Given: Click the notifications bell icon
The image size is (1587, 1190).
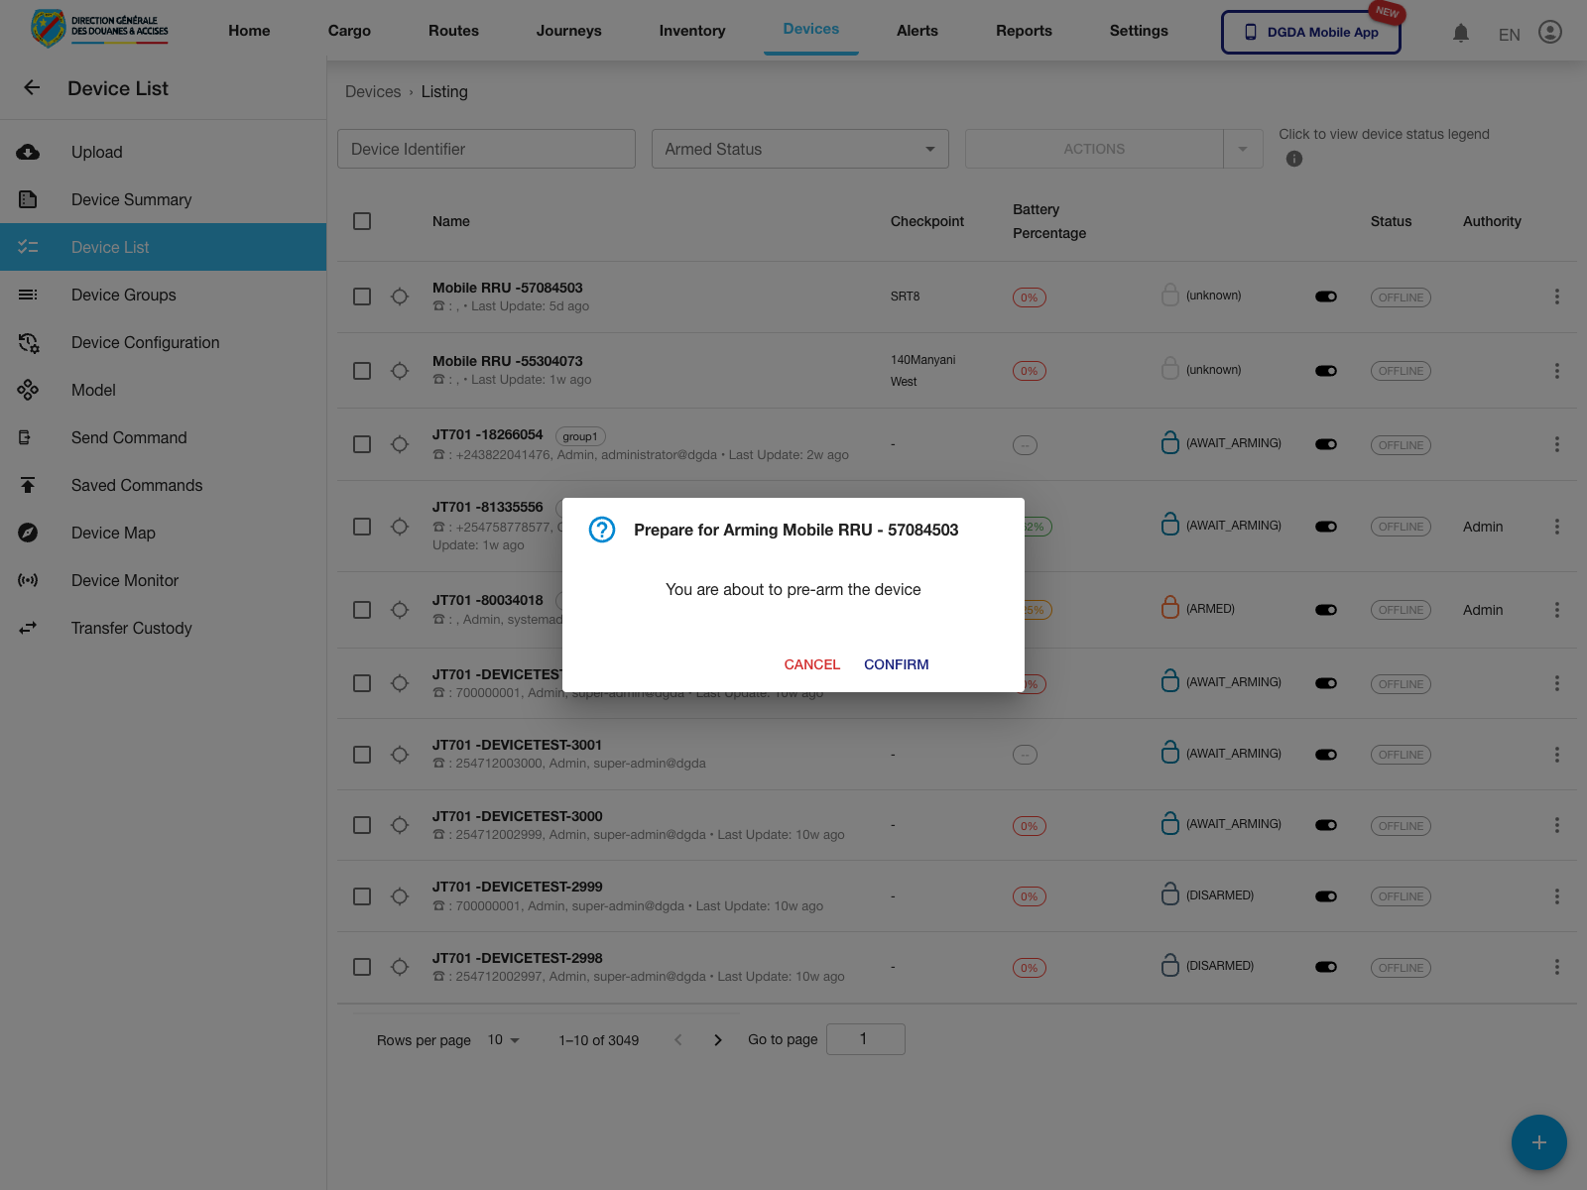Looking at the screenshot, I should point(1460,33).
